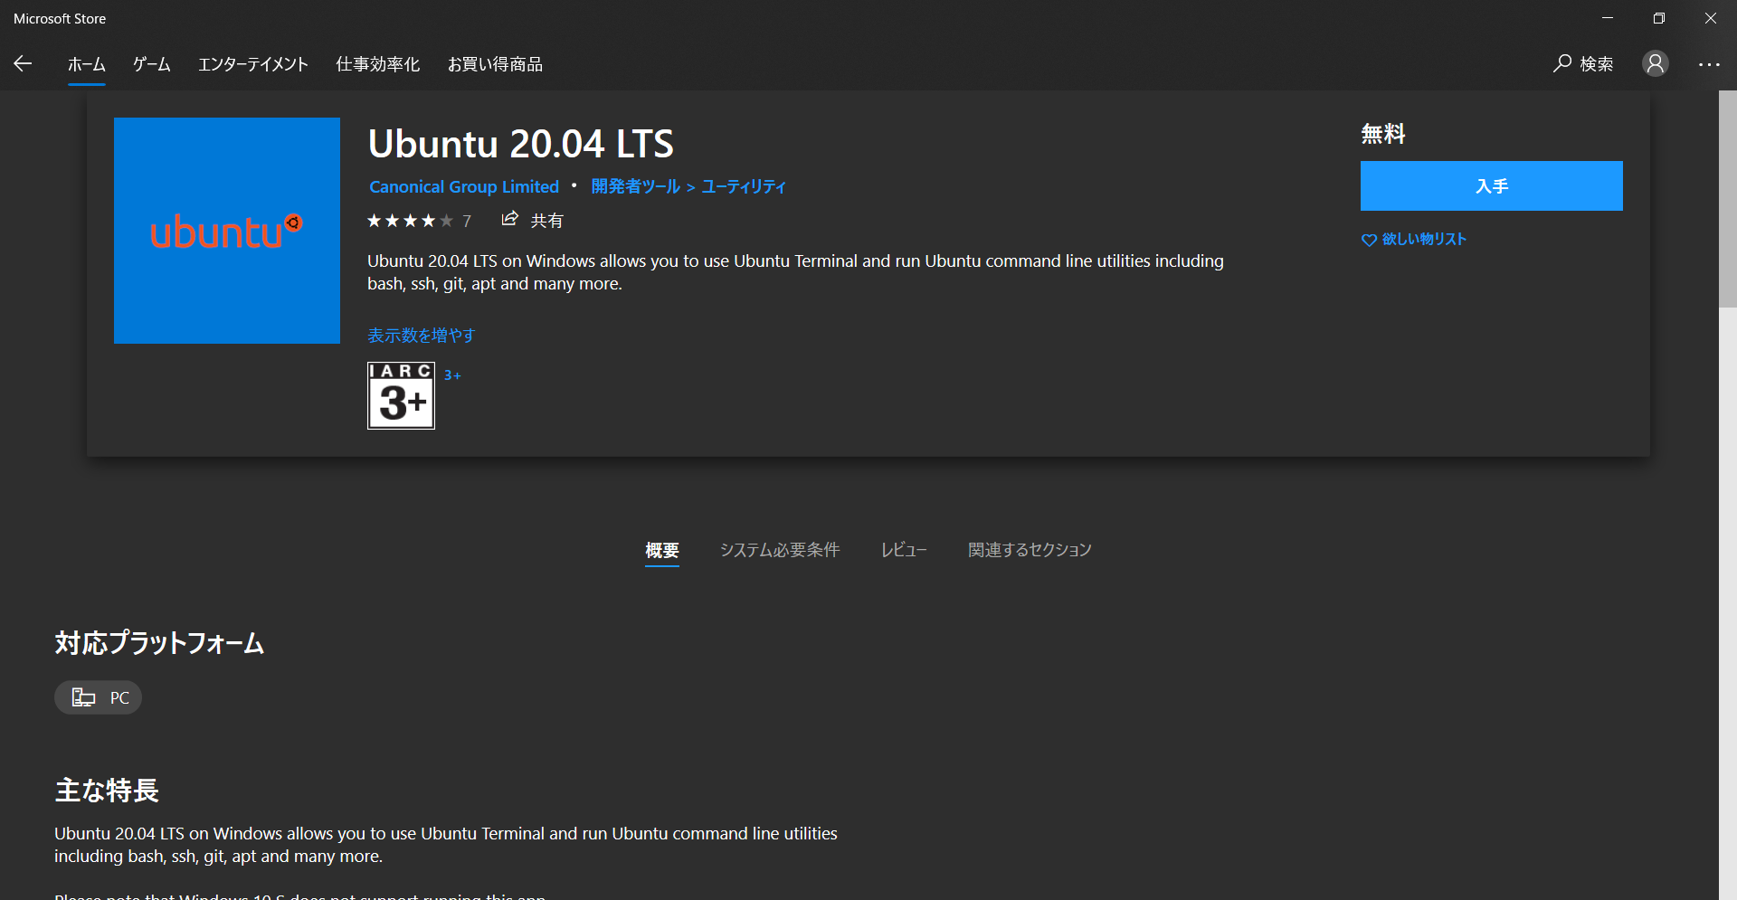The image size is (1737, 900).
Task: Switch to 関連するセクション tab
Action: point(1030,550)
